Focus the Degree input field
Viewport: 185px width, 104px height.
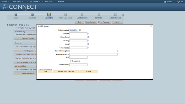(x=78, y=34)
